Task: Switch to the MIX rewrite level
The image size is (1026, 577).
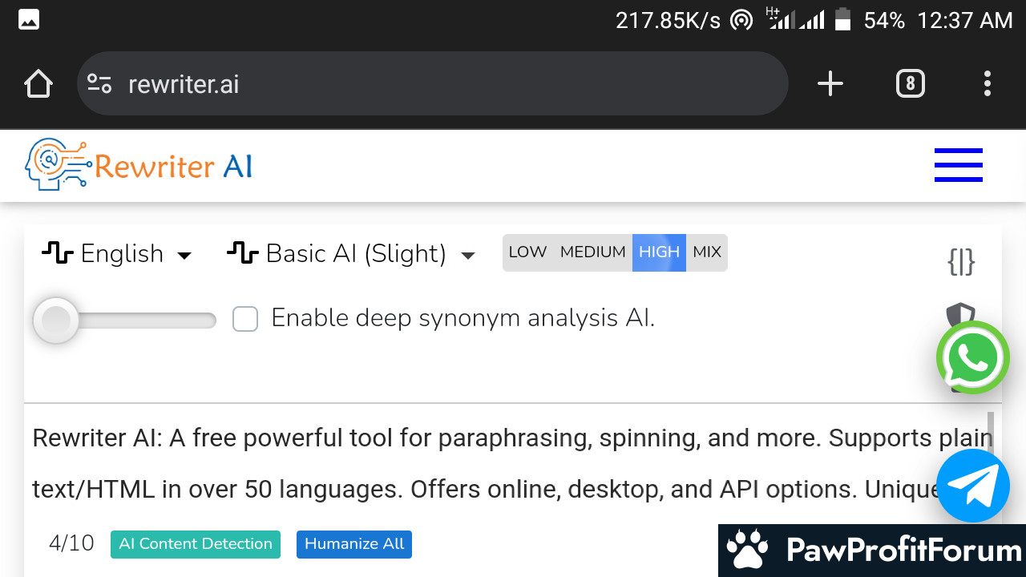Action: [x=707, y=252]
